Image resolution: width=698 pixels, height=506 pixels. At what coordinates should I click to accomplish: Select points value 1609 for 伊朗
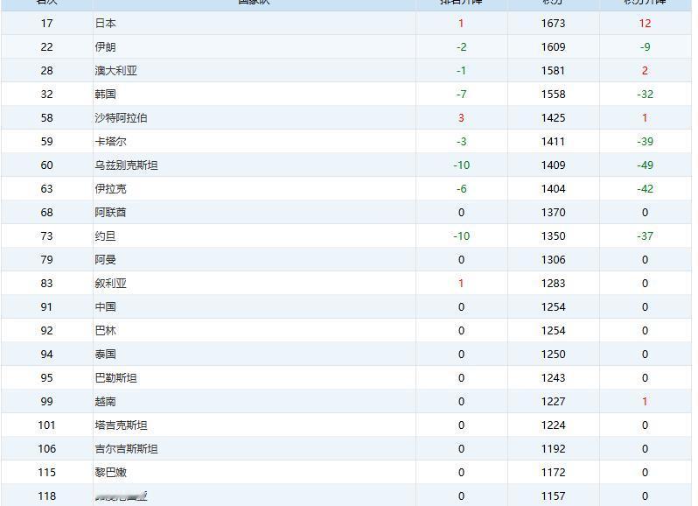coord(554,46)
